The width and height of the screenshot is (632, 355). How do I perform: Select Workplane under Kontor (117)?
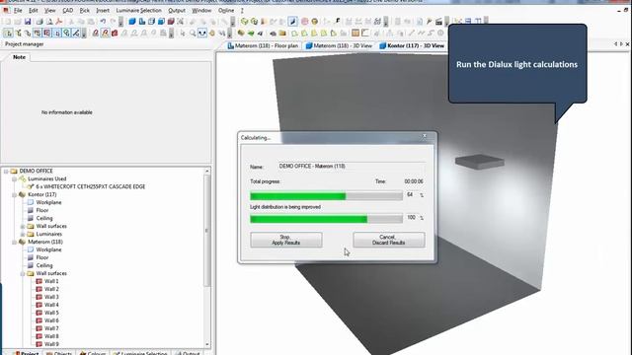coord(48,202)
